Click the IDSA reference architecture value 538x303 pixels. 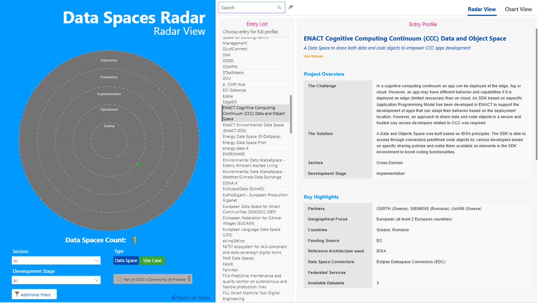pyautogui.click(x=381, y=251)
